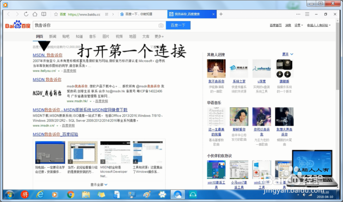Expand 显示全部 in 百度经验 result
Screen dimensions: 343x202
pyautogui.click(x=99, y=185)
